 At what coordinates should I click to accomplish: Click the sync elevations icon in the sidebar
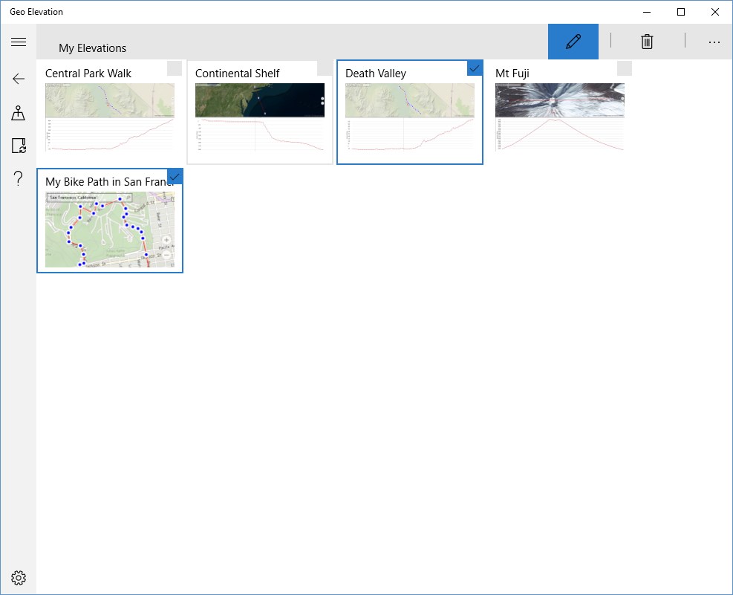pos(19,146)
